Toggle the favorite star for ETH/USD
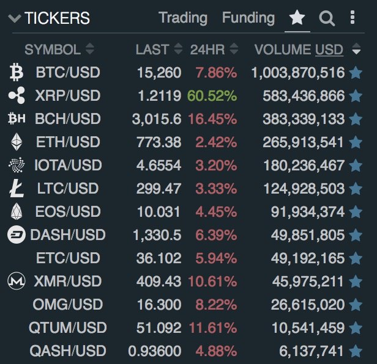 tap(356, 142)
